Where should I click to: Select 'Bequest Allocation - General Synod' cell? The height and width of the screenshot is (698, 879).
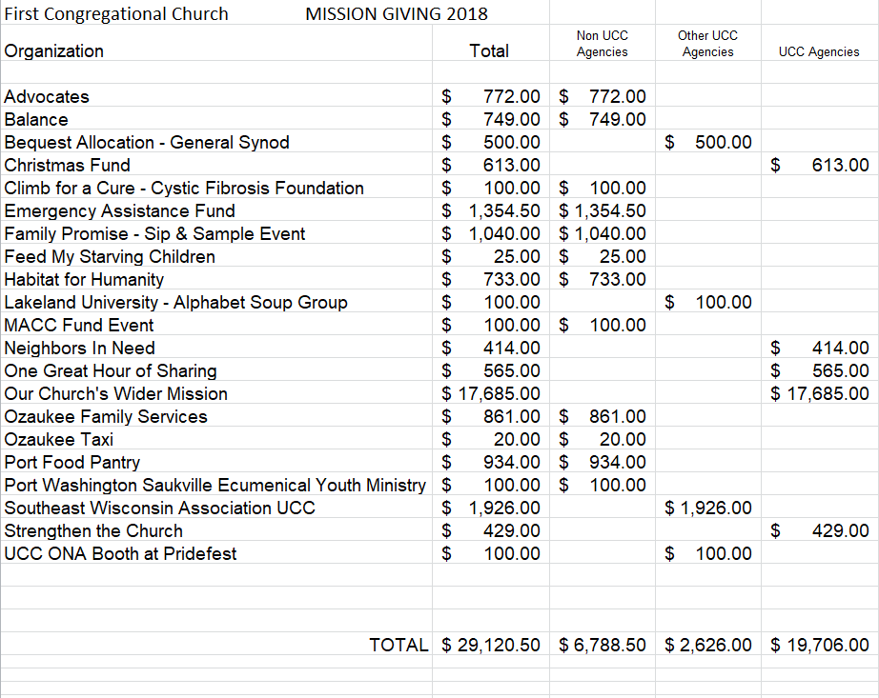146,142
